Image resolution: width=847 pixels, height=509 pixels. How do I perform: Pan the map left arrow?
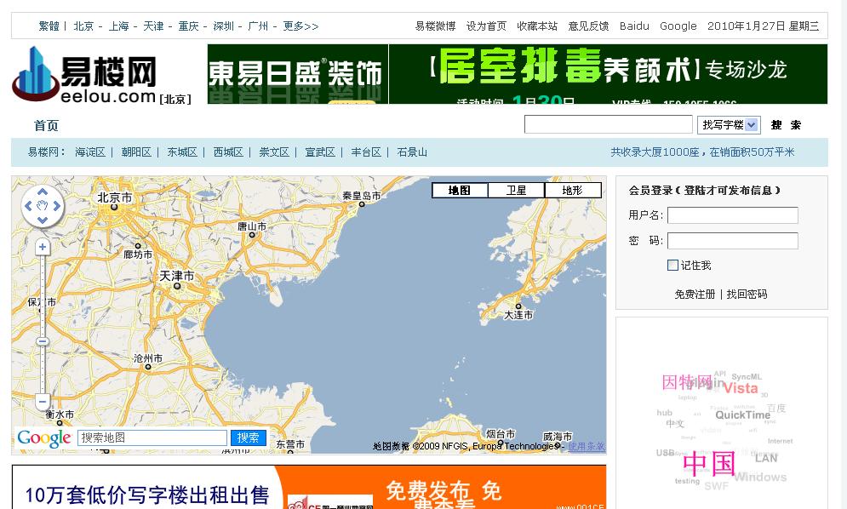point(29,206)
